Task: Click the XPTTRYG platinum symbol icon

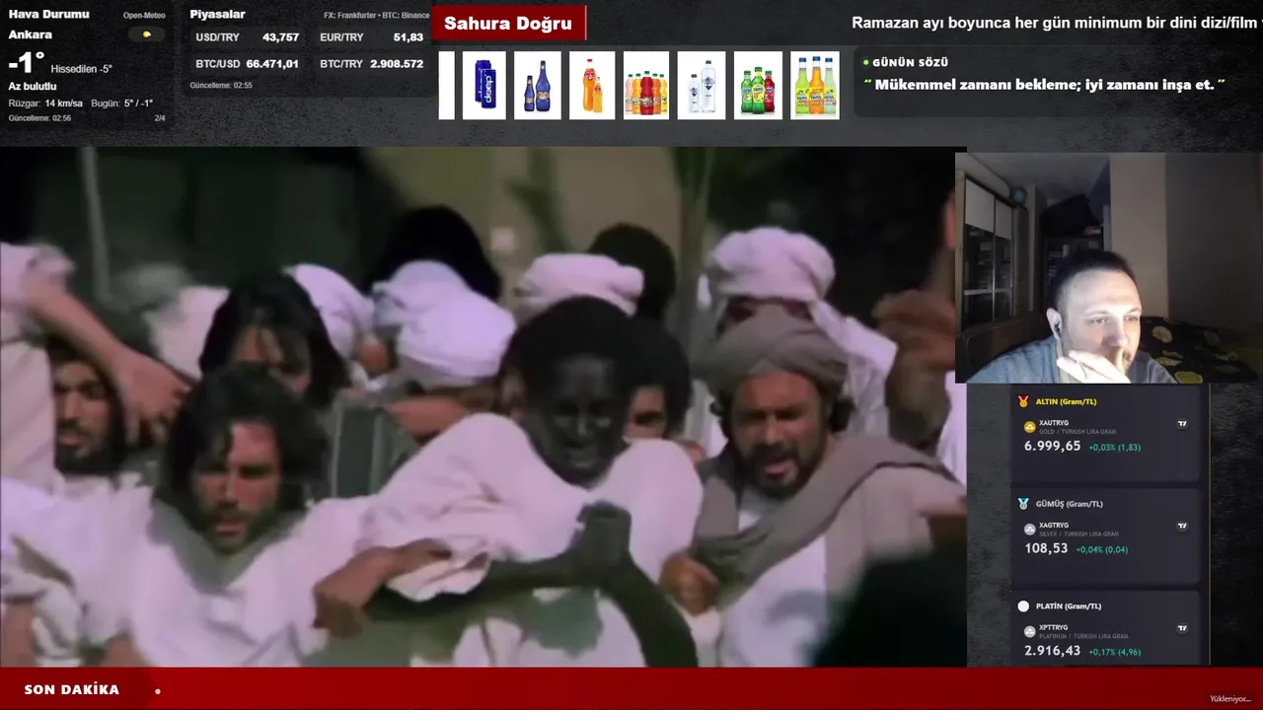Action: 1030,631
